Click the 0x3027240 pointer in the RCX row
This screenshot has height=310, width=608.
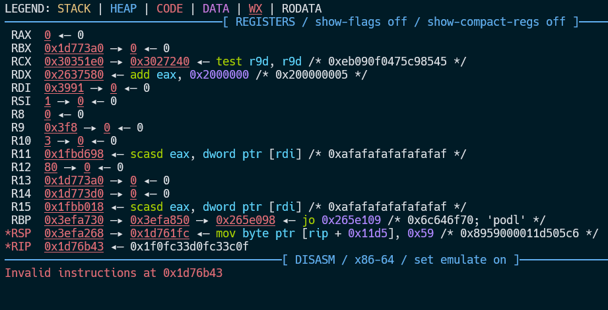[160, 61]
